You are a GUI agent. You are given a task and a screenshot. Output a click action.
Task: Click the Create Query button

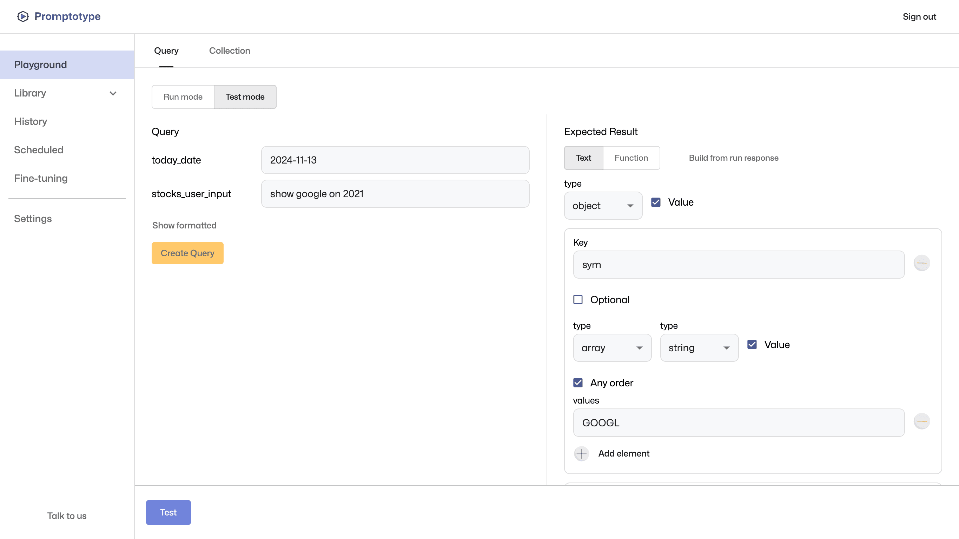pos(187,253)
